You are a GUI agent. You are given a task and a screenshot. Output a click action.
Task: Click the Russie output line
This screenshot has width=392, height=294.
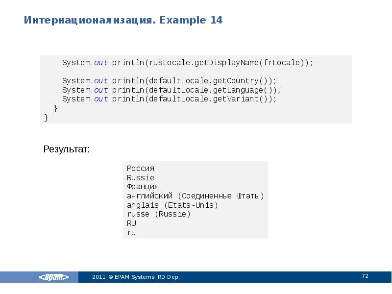pos(138,177)
